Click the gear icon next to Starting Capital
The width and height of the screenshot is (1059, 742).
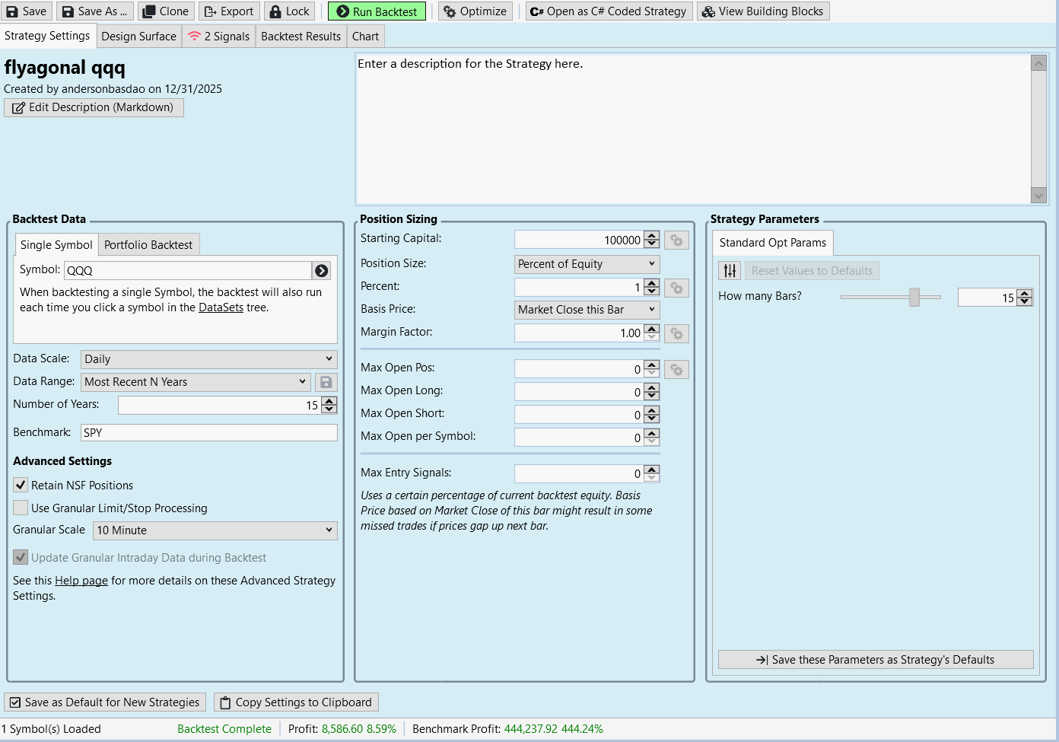pyautogui.click(x=676, y=240)
